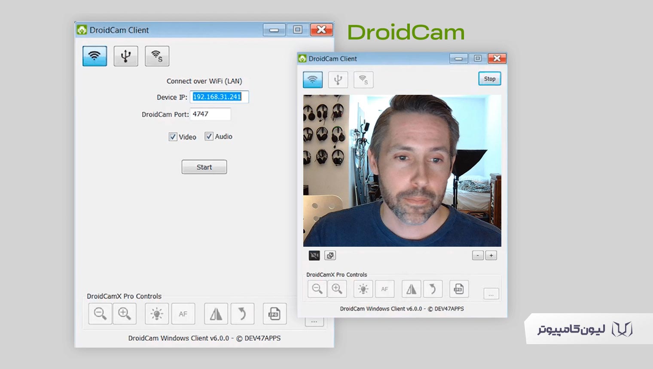Click the DroidCam Port field
Viewport: 653px width, 369px height.
(211, 114)
